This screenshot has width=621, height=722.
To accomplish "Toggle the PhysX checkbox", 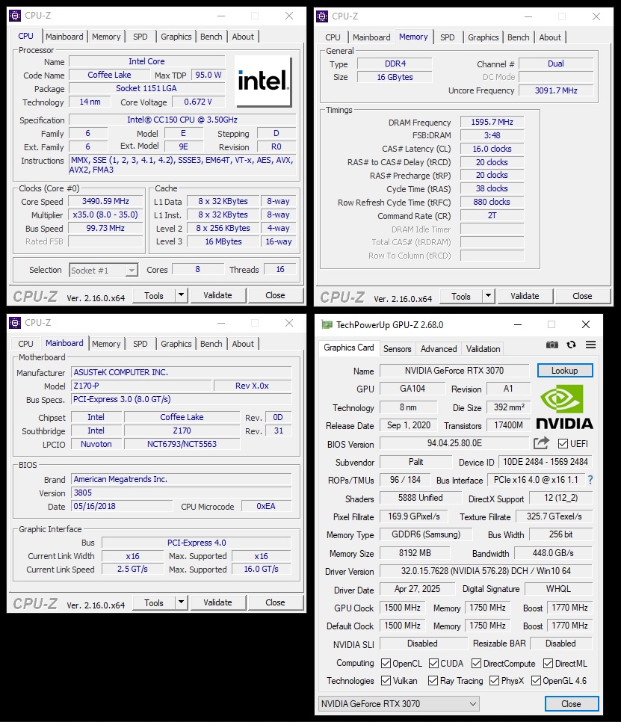I will point(495,681).
